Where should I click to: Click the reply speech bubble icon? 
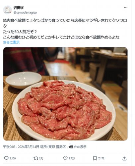point(6,158)
